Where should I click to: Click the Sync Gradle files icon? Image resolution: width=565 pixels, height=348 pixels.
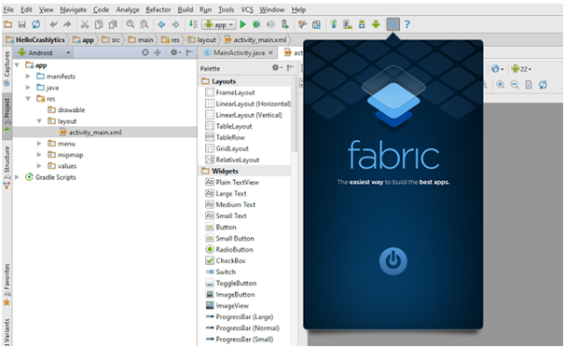[334, 24]
